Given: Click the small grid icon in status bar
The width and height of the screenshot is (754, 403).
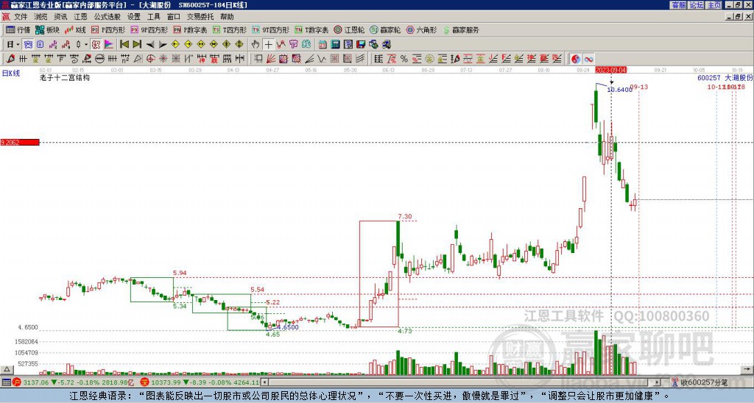Looking at the screenshot, I should (x=6, y=382).
